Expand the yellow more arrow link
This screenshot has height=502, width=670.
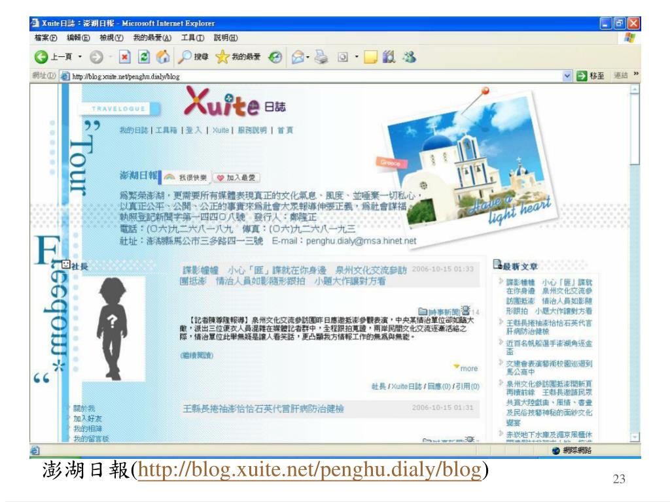[465, 368]
